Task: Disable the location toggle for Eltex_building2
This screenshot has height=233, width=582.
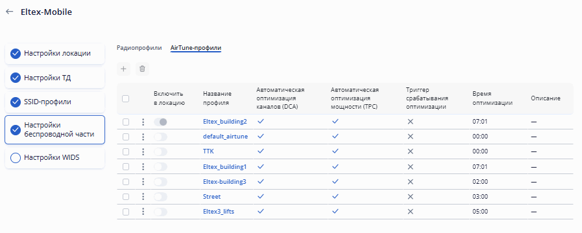Action: click(x=160, y=122)
